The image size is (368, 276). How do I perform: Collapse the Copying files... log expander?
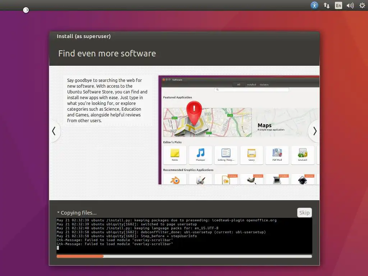pyautogui.click(x=59, y=212)
